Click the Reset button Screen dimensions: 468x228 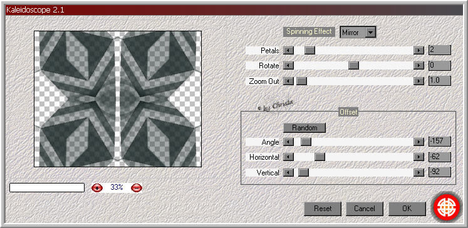[323, 209]
